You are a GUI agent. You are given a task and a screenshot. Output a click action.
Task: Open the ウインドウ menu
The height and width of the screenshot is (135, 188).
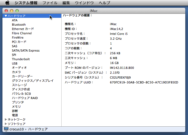point(84,3)
